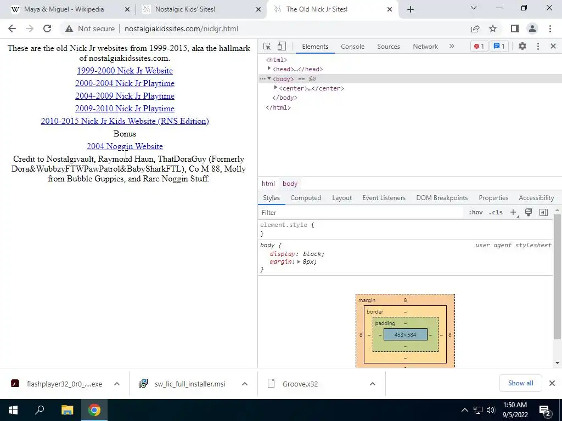Toggle the browser side panel icon
Image resolution: width=562 pixels, height=421 pixels.
pyautogui.click(x=515, y=29)
